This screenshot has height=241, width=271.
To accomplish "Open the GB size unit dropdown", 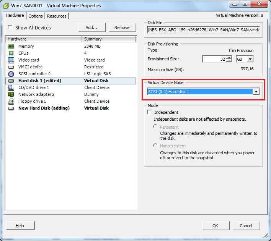I will coord(250,59).
